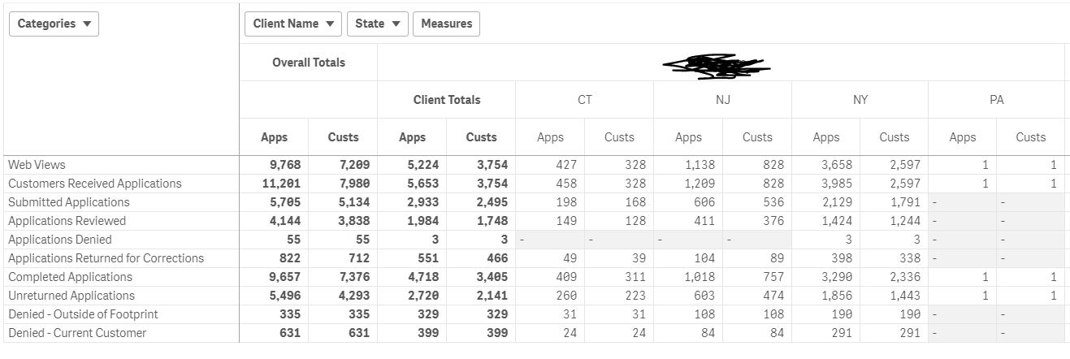Click the PA state column header
Screen dimensions: 1070x359
[997, 100]
